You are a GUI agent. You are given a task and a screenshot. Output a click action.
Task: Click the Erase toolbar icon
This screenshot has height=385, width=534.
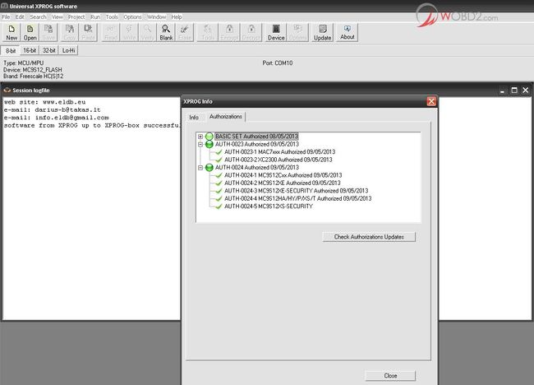coord(185,32)
